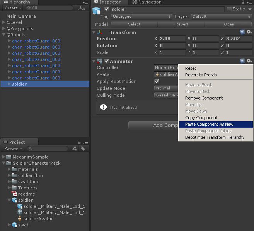Click the Model Open button
The width and height of the screenshot is (254, 231).
(x=228, y=24)
